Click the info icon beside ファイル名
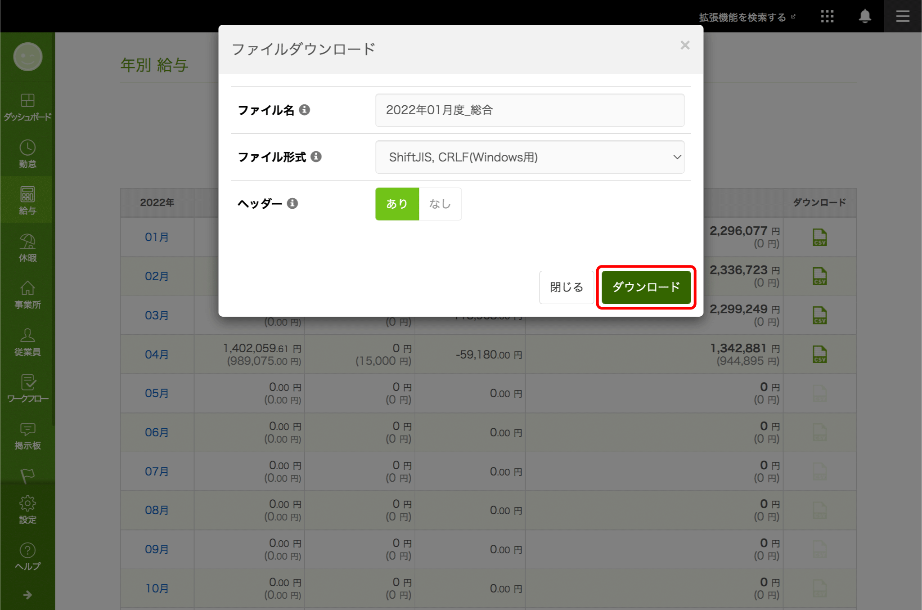This screenshot has width=922, height=610. pyautogui.click(x=305, y=110)
